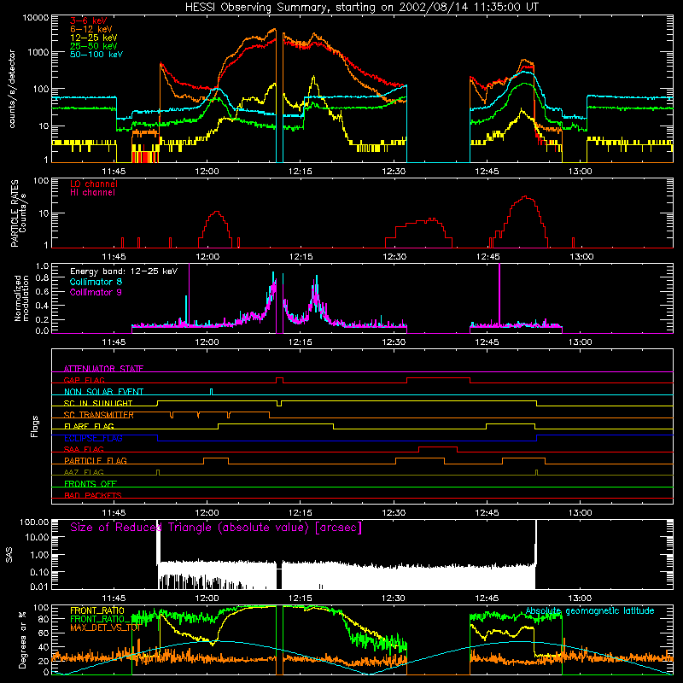Image resolution: width=683 pixels, height=683 pixels.
Task: Click the Degrees or % axis label
Action: (x=22, y=639)
